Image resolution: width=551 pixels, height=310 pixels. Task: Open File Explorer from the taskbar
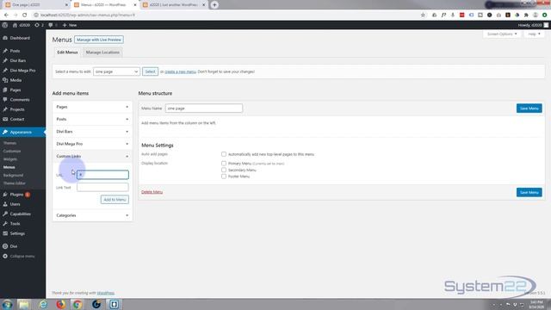pos(24,304)
